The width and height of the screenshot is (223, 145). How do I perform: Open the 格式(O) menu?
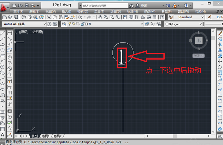83,12
